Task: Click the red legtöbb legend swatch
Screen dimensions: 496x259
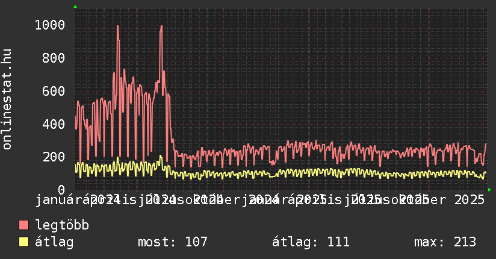Action: tap(24, 226)
